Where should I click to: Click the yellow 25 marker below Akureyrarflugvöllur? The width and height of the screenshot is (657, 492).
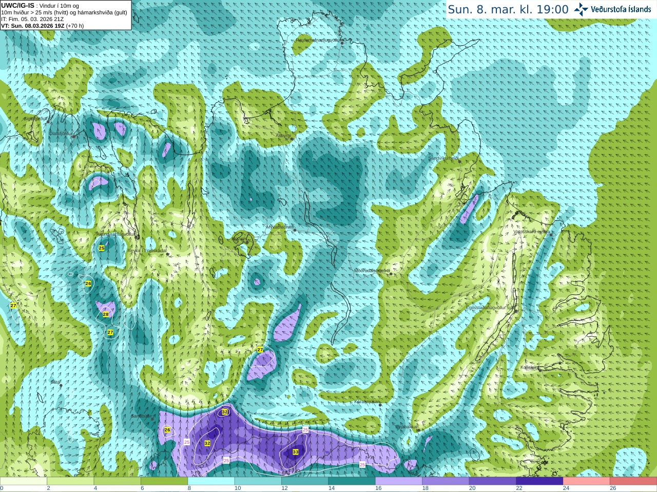tap(102, 248)
